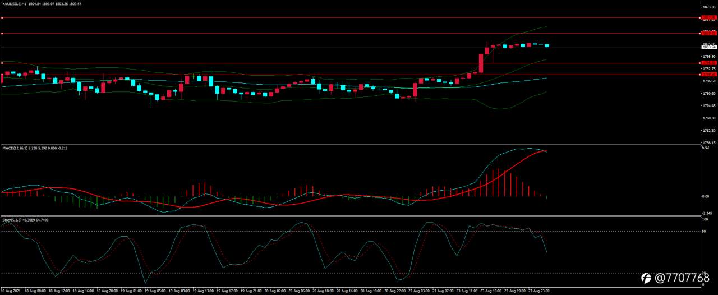Click the 20 Aug 10:00 time axis label
Image resolution: width=718 pixels, height=295 pixels.
[323, 291]
